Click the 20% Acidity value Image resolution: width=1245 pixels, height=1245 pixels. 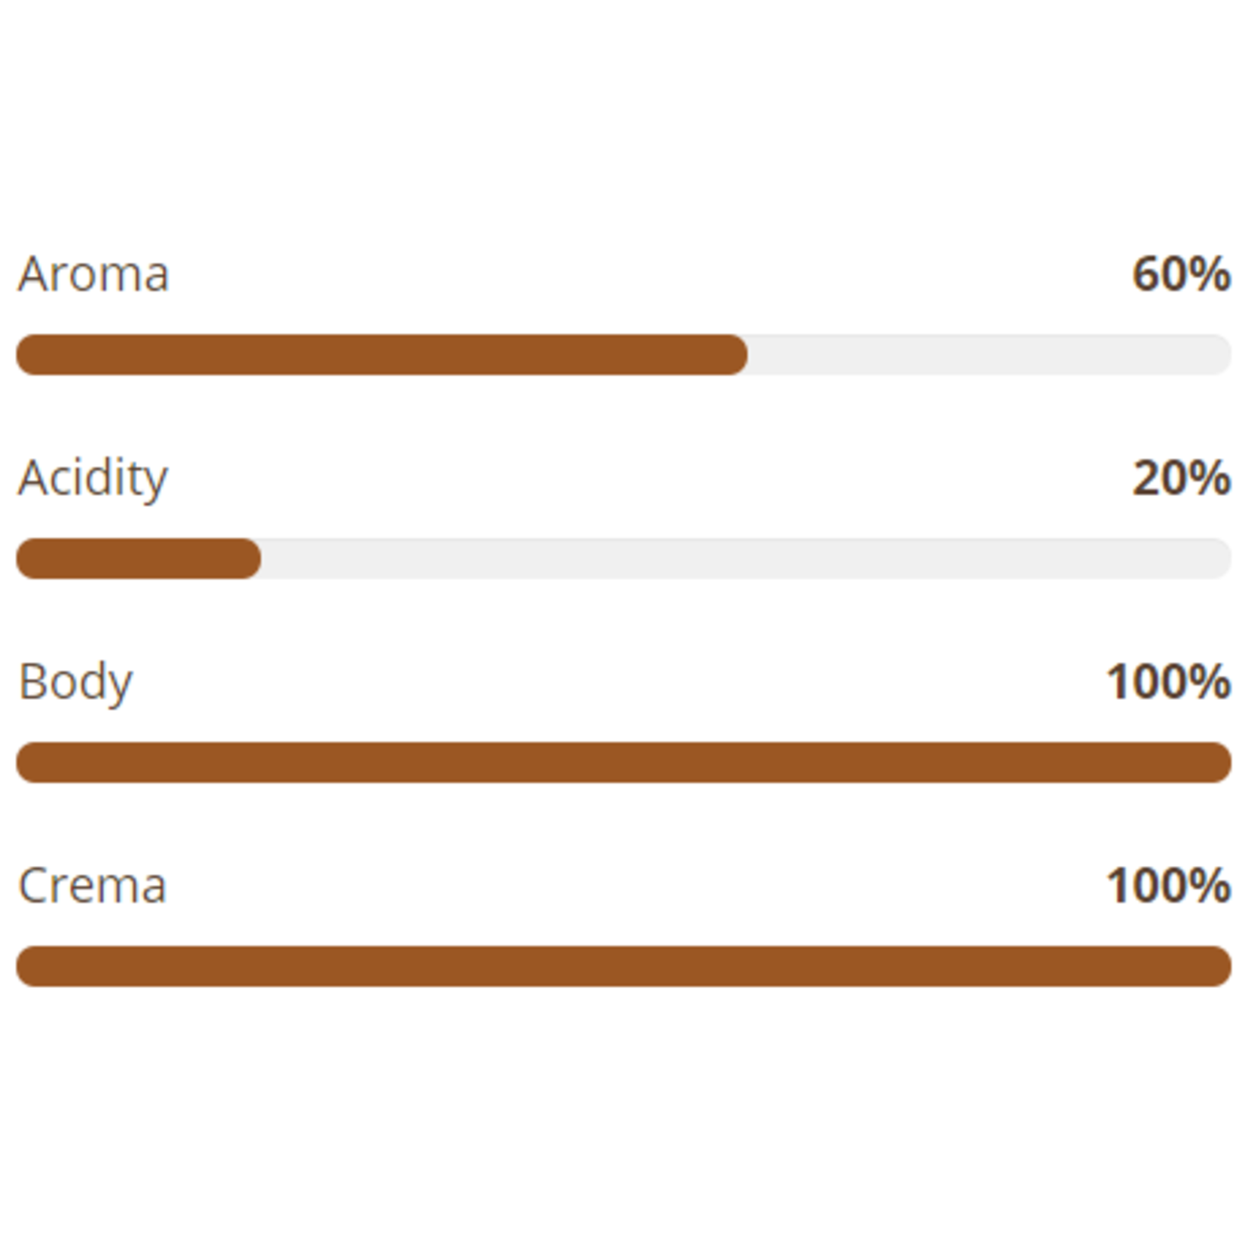coord(1181,478)
